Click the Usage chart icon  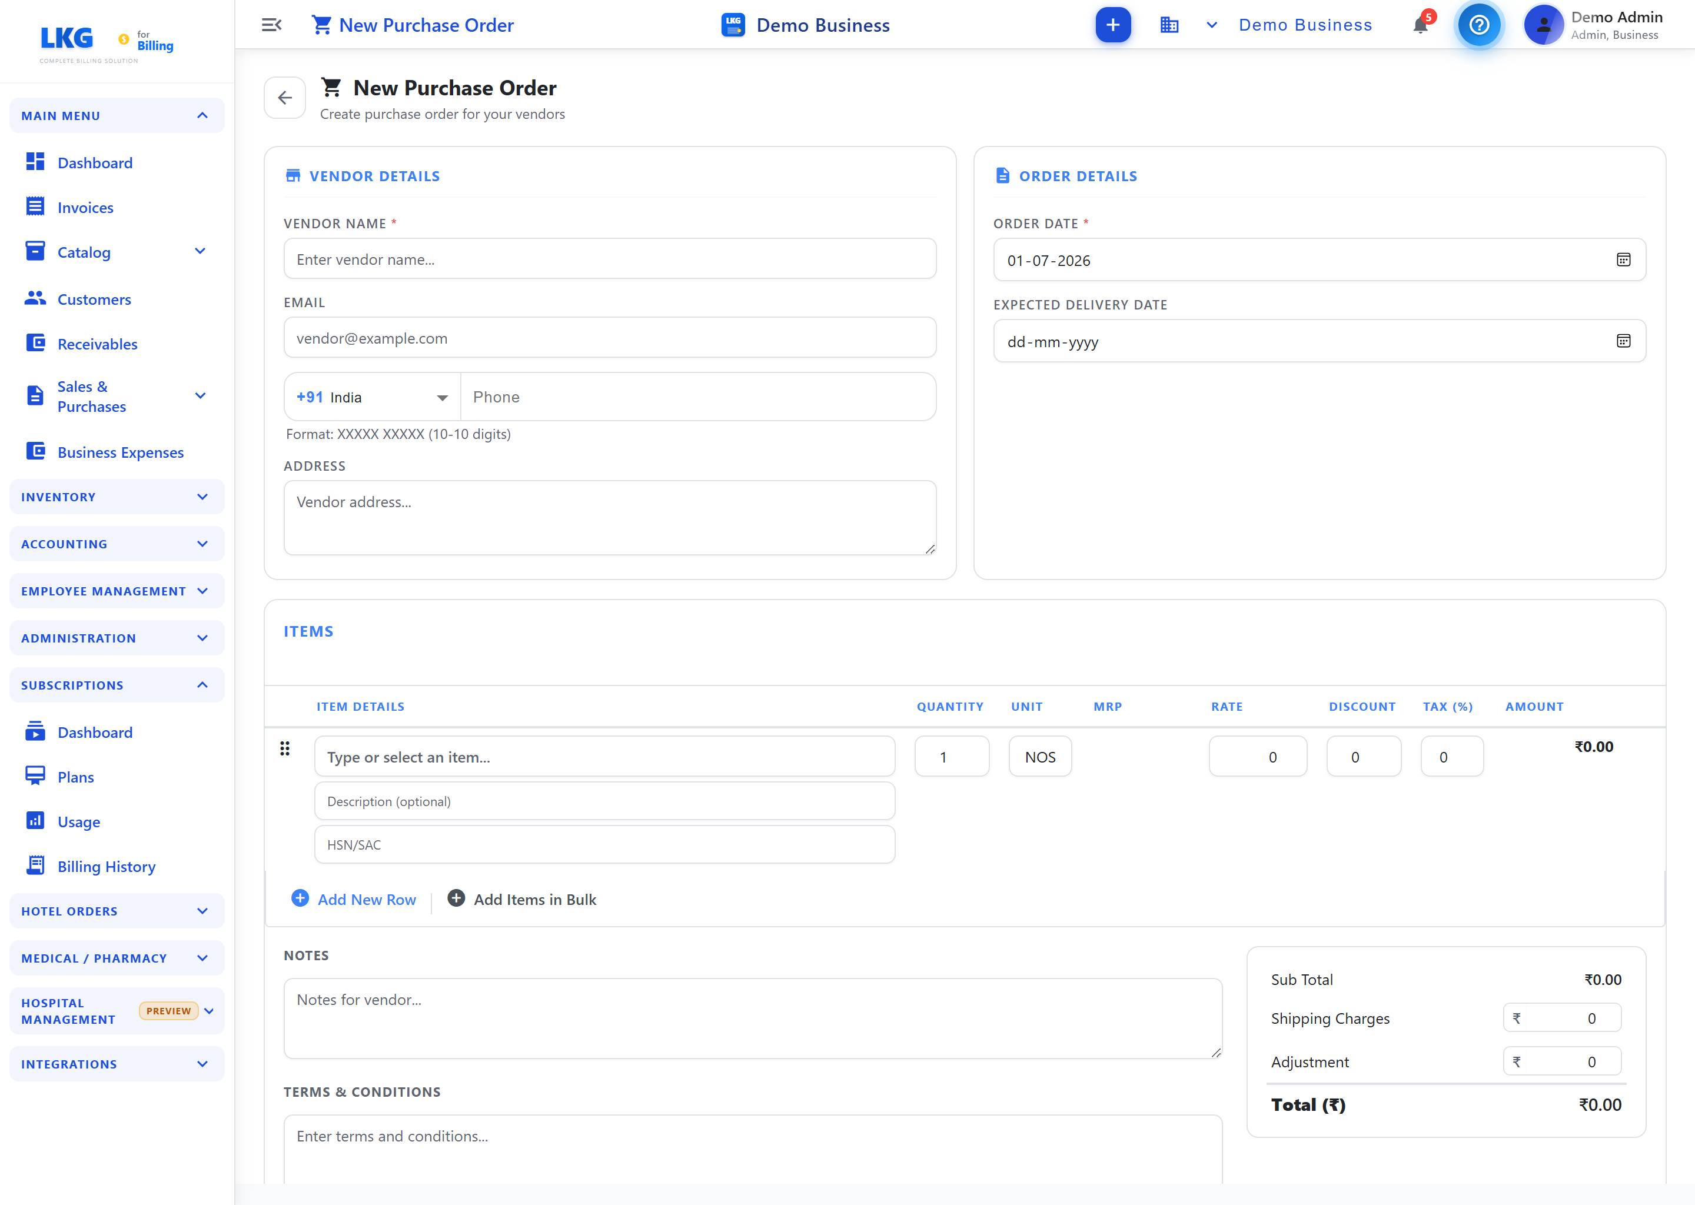(x=35, y=821)
